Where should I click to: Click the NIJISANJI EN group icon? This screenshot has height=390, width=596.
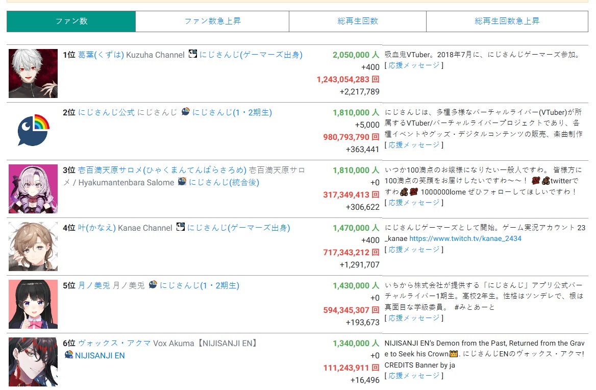(x=69, y=355)
